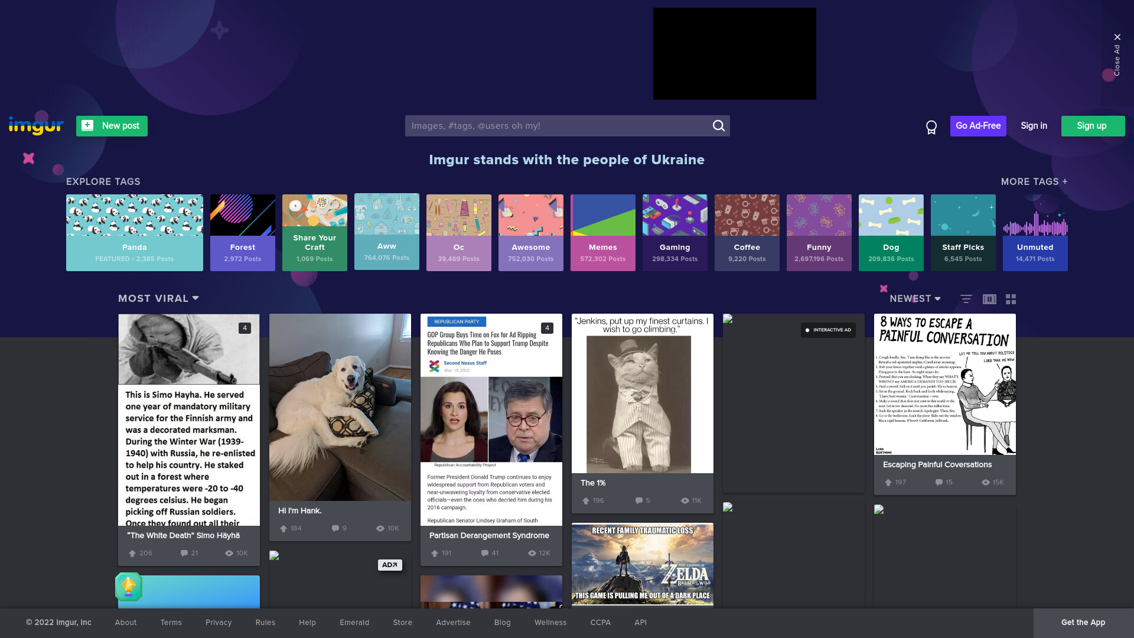Click views icon on Hi I'm Hank post

click(380, 529)
